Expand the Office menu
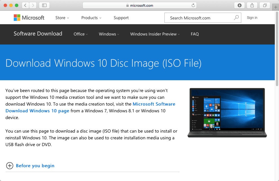This screenshot has width=279, height=181. coord(81,34)
